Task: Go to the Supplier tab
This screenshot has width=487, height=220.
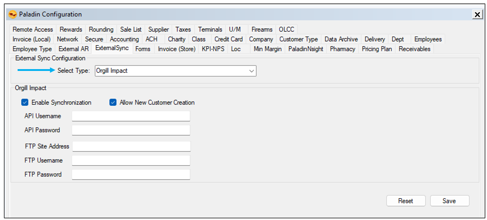Action: coord(158,29)
